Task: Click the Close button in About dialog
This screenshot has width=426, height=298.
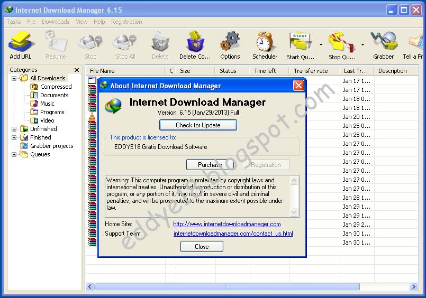Action: coord(202,246)
